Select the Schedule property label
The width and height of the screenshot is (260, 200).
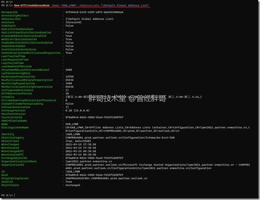[7, 97]
